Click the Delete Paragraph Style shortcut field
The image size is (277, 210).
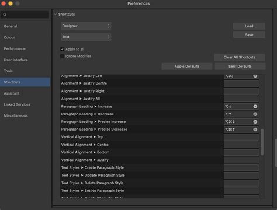tap(241, 183)
